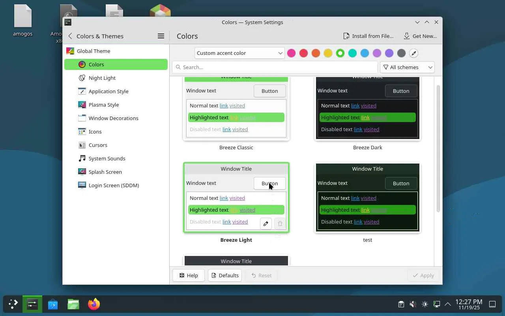505x316 pixels.
Task: Select Colors in the sidebar
Action: tap(116, 64)
